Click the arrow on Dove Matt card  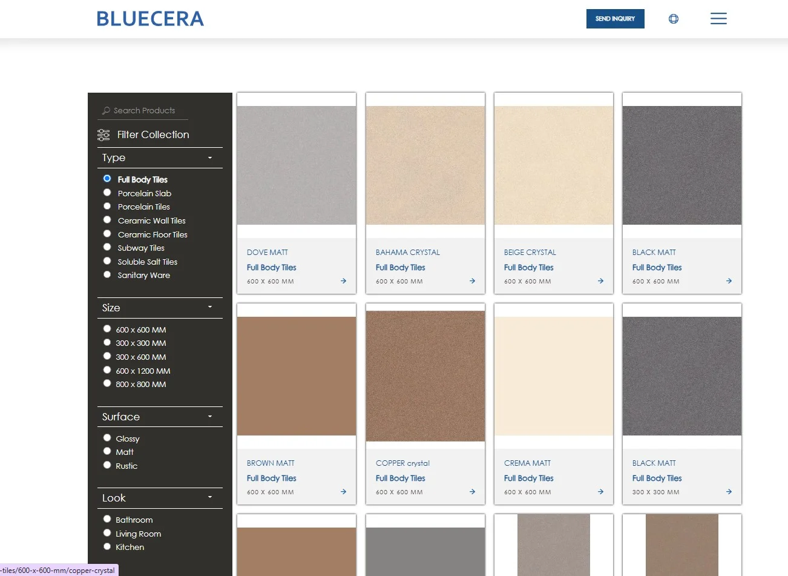[x=343, y=281]
